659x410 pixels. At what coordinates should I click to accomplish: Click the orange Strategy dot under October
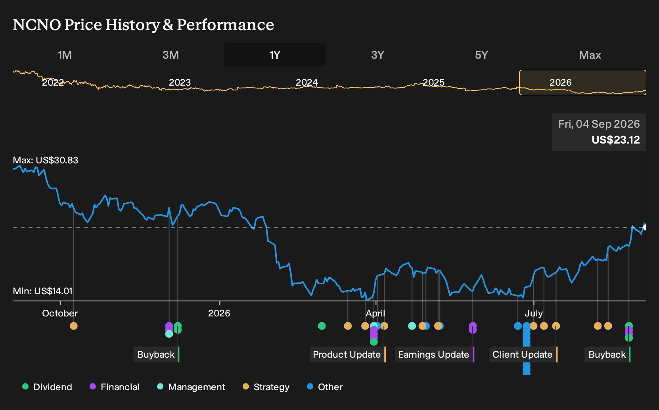point(74,326)
